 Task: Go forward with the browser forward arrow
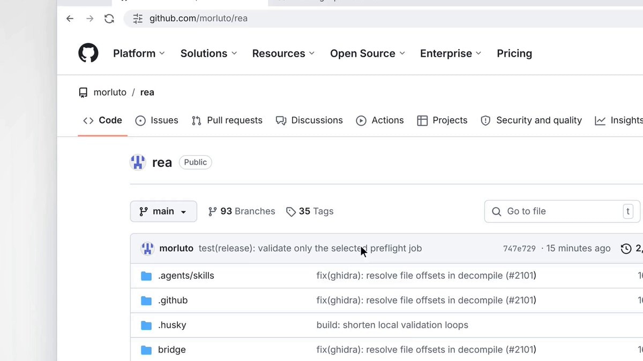click(89, 19)
